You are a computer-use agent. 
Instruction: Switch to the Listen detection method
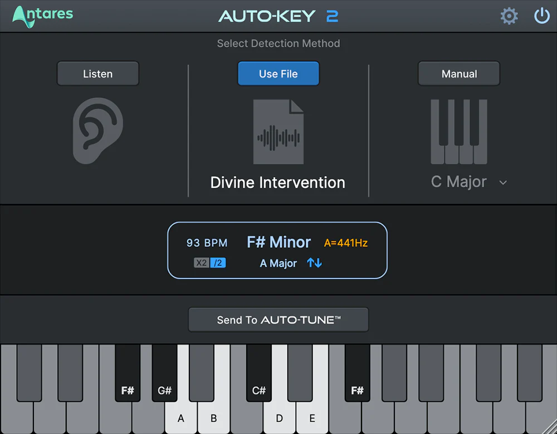[97, 73]
